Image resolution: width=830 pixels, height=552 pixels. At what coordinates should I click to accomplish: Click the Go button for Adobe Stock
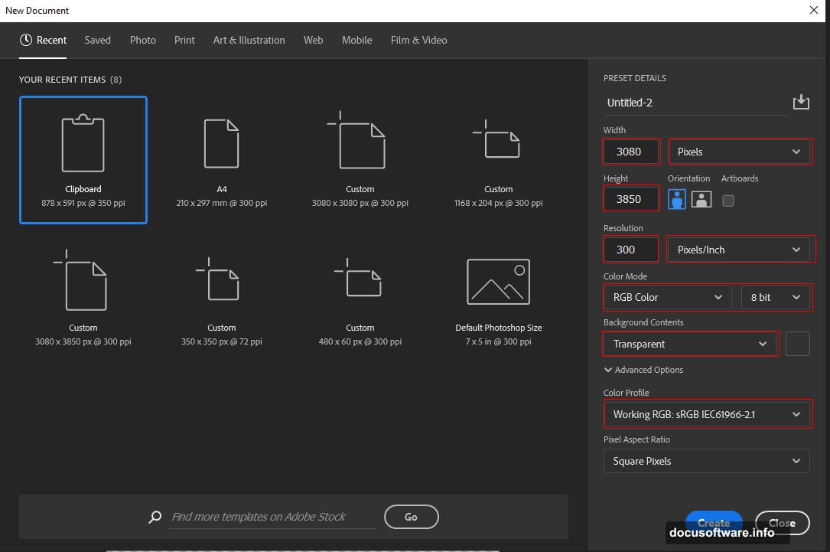point(411,517)
